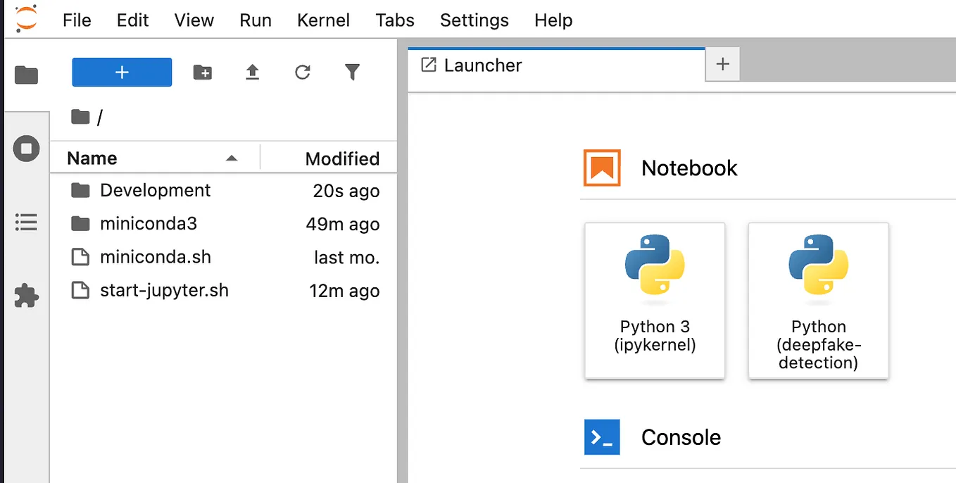The height and width of the screenshot is (483, 956).
Task: Open the Kernel menu
Action: [323, 20]
